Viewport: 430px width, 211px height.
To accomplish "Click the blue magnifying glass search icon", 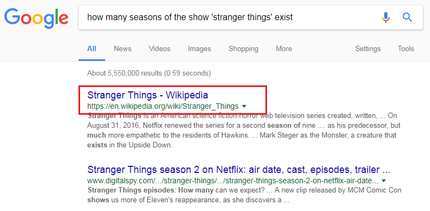I will click(x=407, y=17).
